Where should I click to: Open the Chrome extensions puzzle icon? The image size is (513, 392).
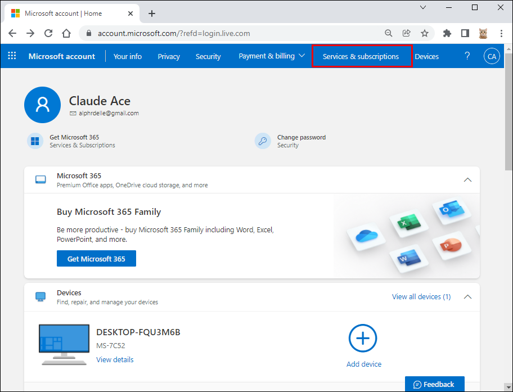(447, 33)
